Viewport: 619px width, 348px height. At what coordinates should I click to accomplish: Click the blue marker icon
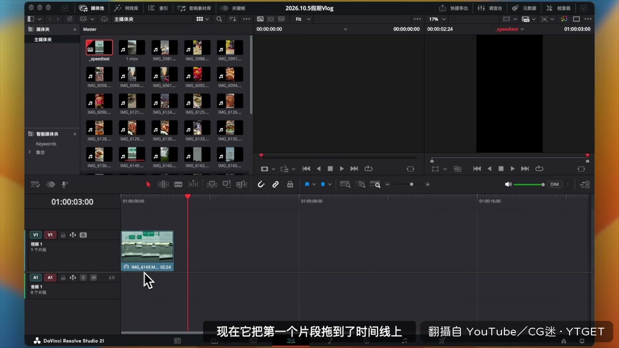[x=323, y=184]
